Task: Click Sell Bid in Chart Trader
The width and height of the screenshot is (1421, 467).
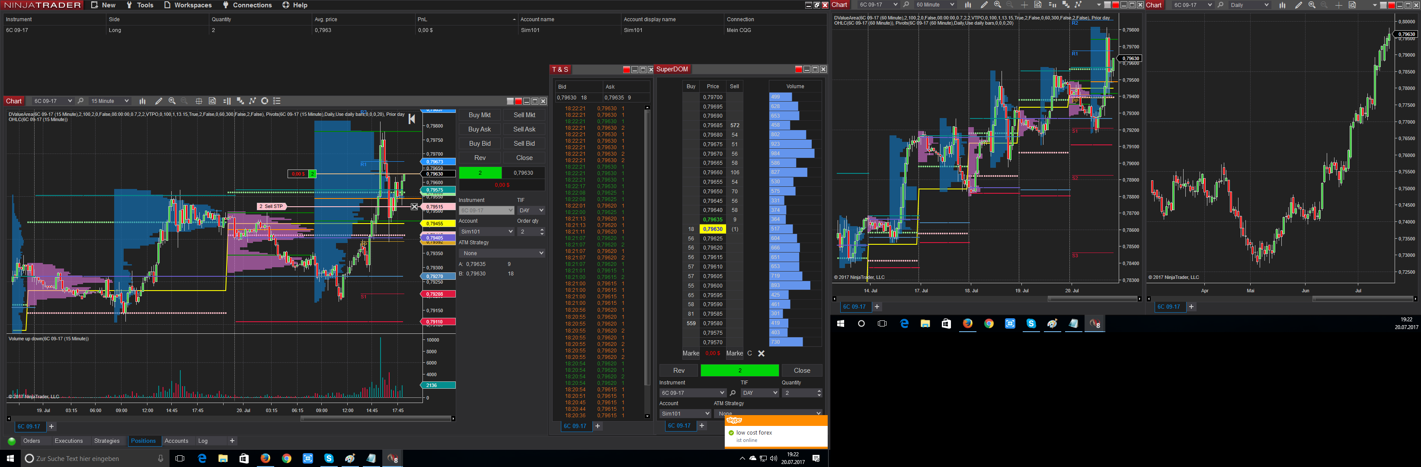Action: coord(524,144)
